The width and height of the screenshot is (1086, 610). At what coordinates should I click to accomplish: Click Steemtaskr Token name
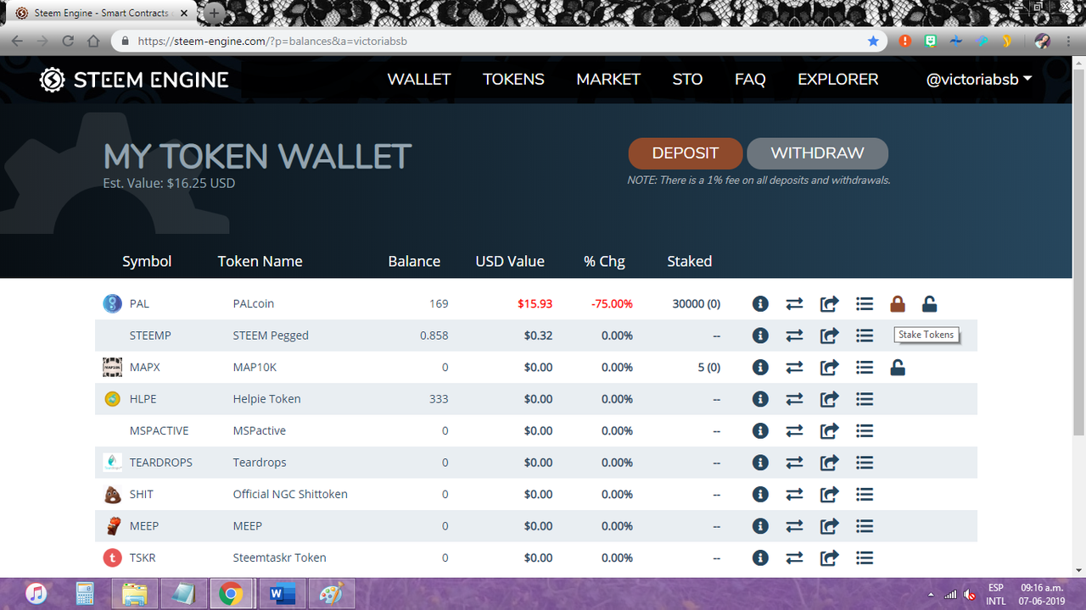click(279, 557)
